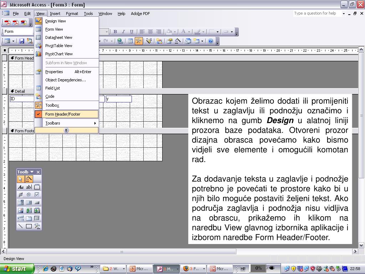The height and width of the screenshot is (274, 365).
Task: Open Font/Fore Color dropdown
Action: coord(189,32)
